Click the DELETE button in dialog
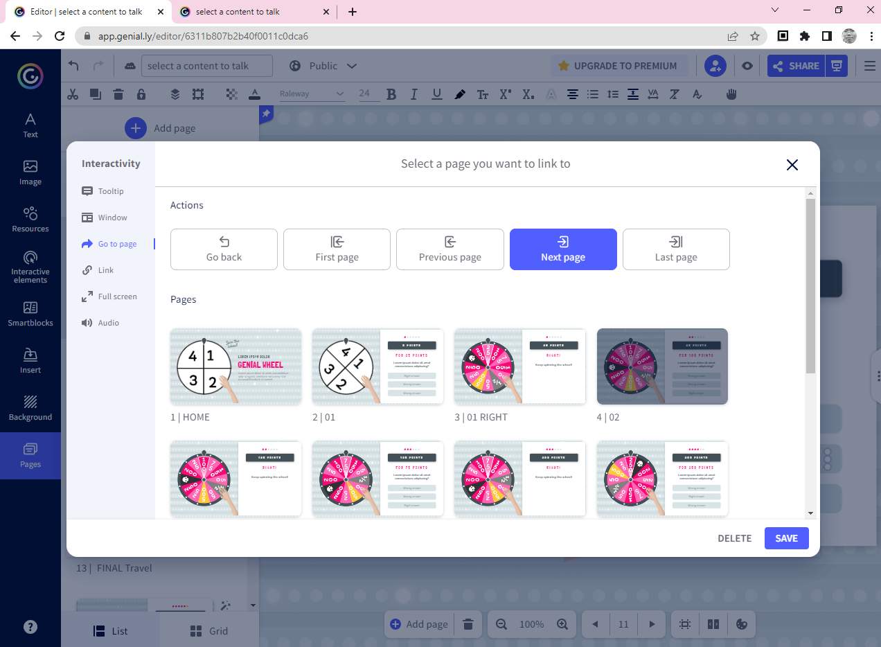 click(x=734, y=538)
